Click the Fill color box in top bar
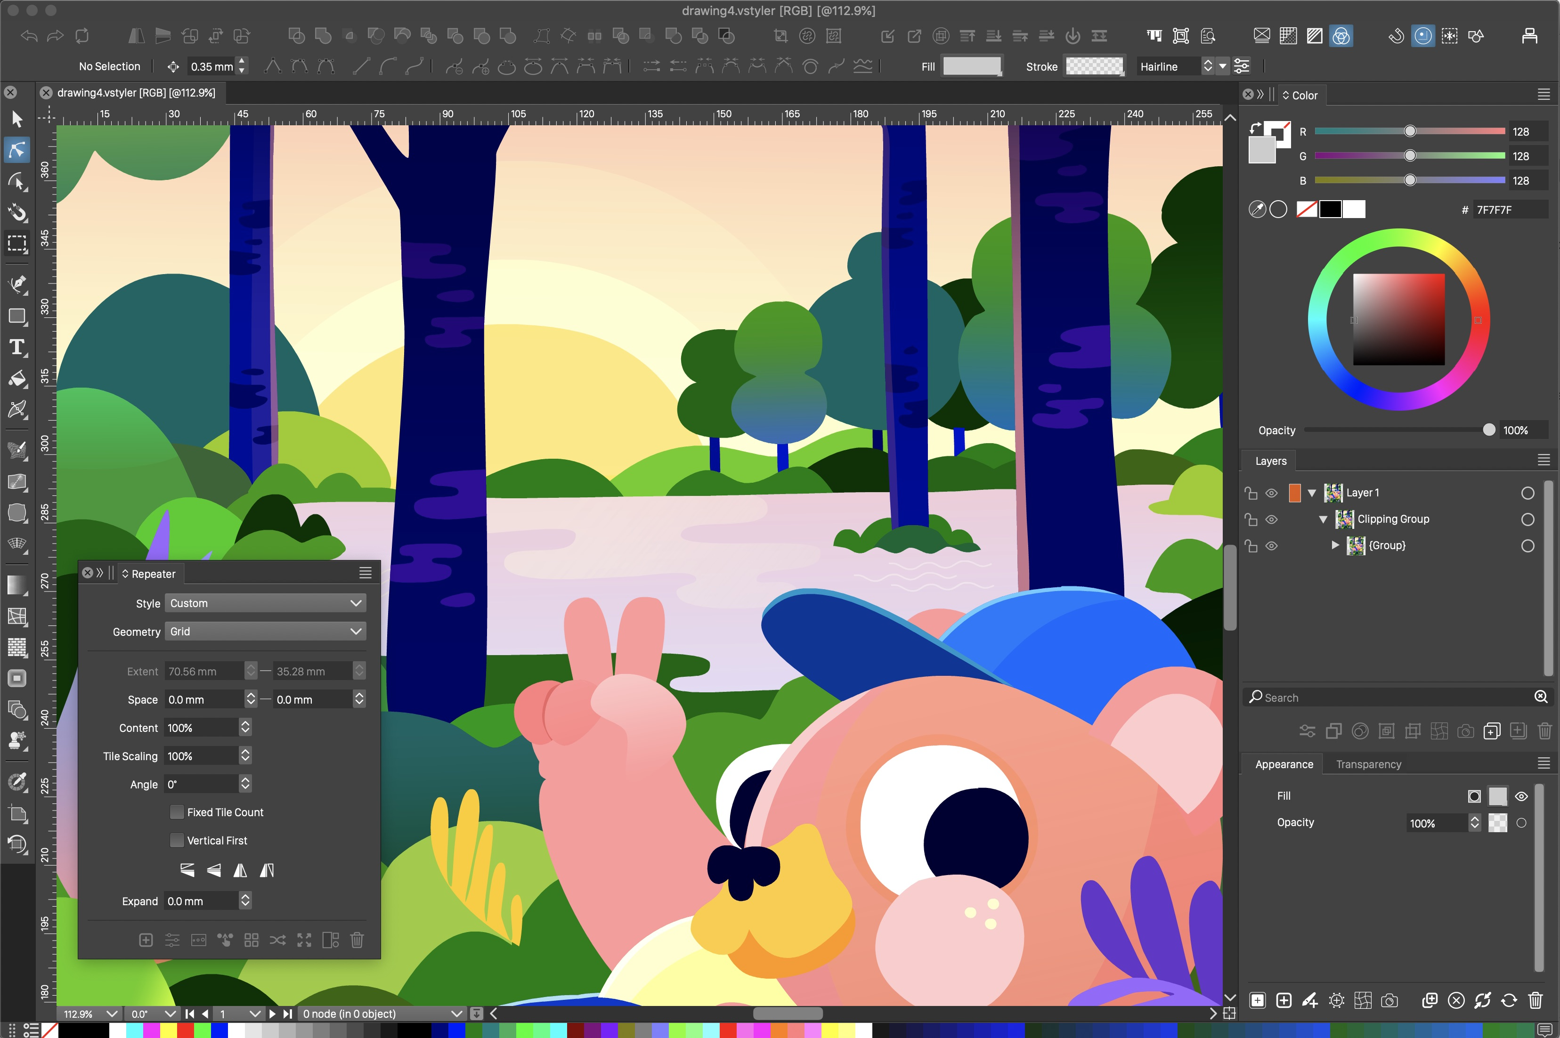The width and height of the screenshot is (1560, 1038). [972, 66]
